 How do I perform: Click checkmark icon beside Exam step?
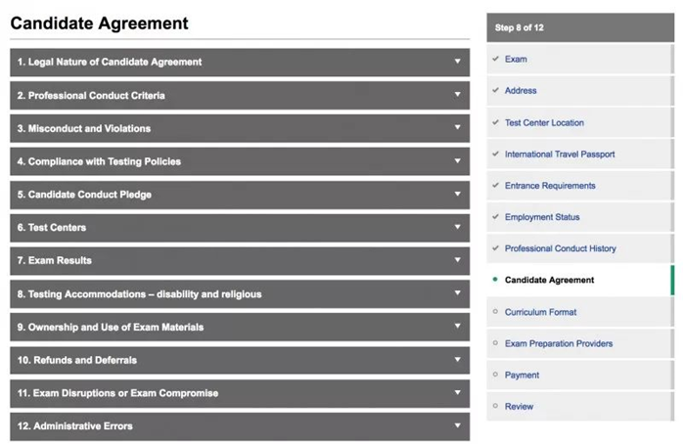click(496, 60)
